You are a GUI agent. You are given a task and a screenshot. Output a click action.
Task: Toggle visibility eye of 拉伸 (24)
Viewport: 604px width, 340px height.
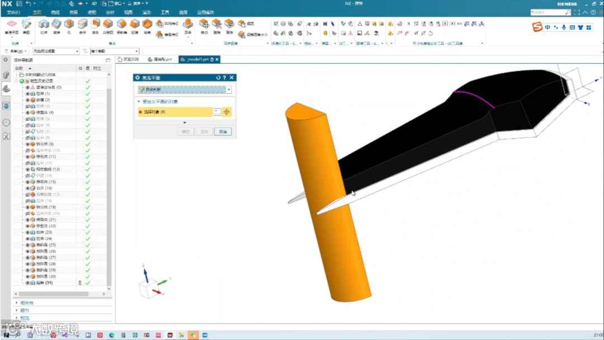(28, 239)
